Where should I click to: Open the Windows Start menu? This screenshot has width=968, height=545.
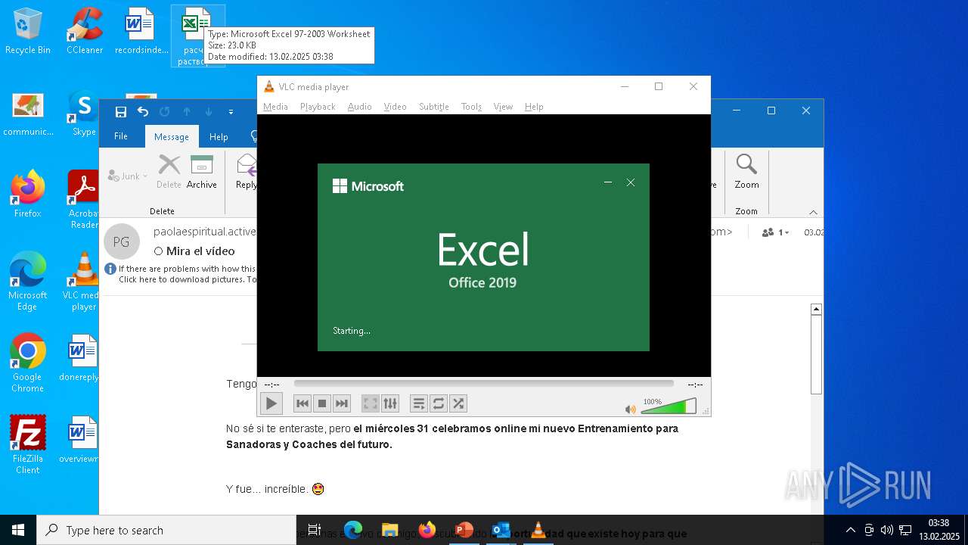[18, 530]
